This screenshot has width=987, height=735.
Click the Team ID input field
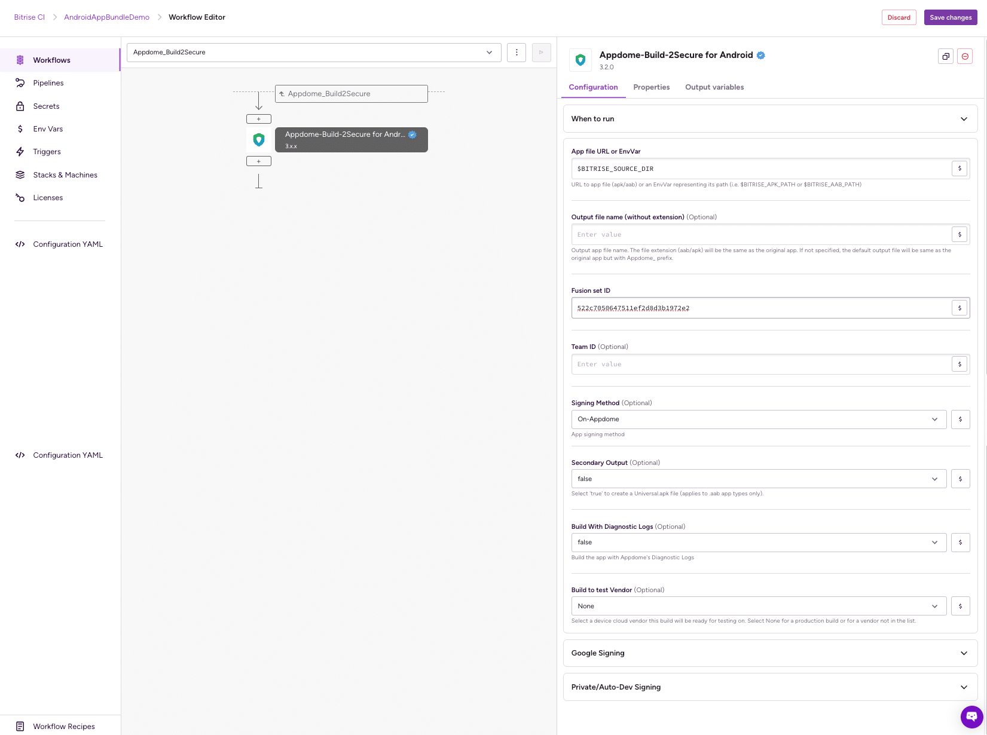click(x=758, y=364)
